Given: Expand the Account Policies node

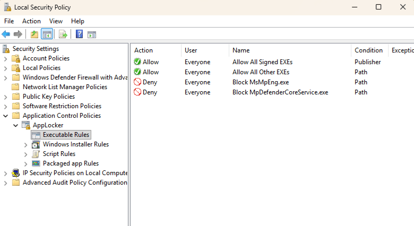Looking at the screenshot, I should [x=6, y=58].
